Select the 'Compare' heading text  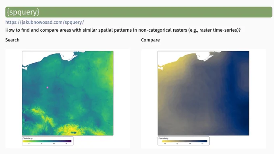[x=150, y=40]
